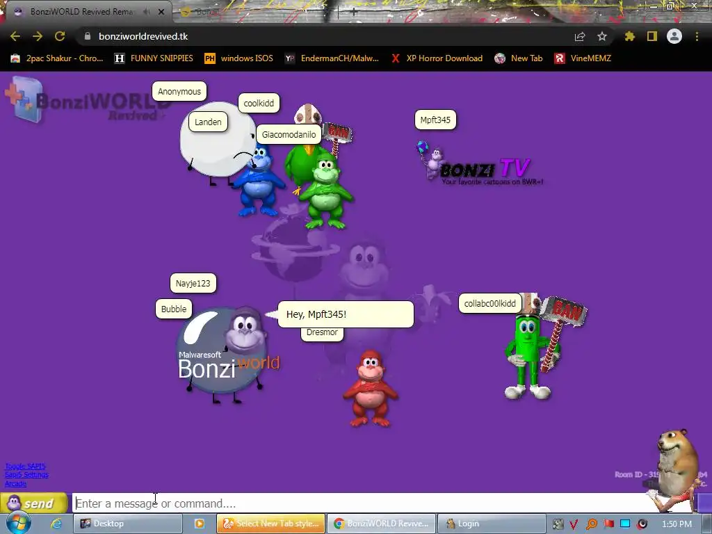Click the 1:50 PM taskbar clock
Image resolution: width=712 pixels, height=534 pixels.
[x=677, y=524]
